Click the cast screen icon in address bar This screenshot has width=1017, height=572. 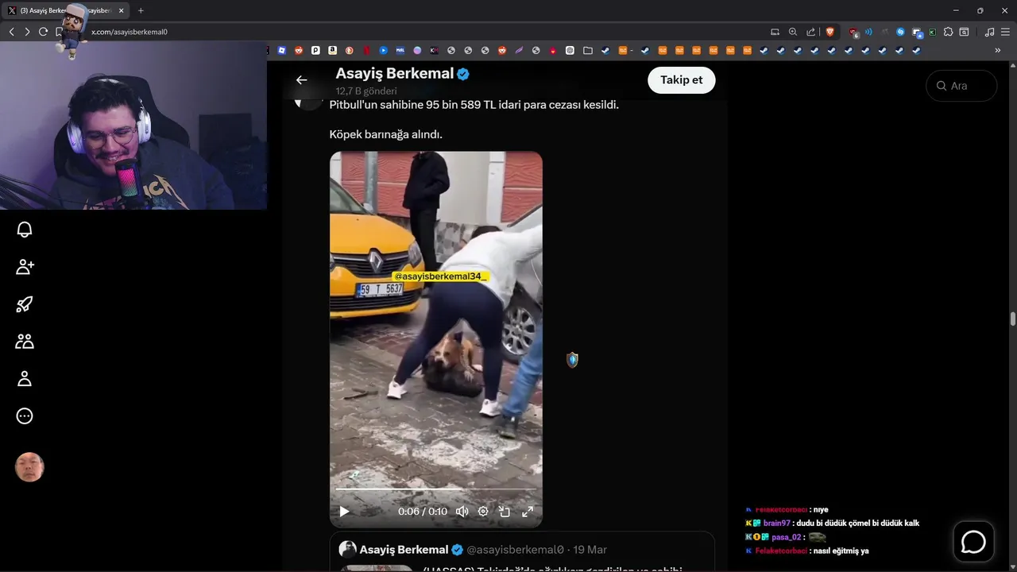(x=775, y=32)
